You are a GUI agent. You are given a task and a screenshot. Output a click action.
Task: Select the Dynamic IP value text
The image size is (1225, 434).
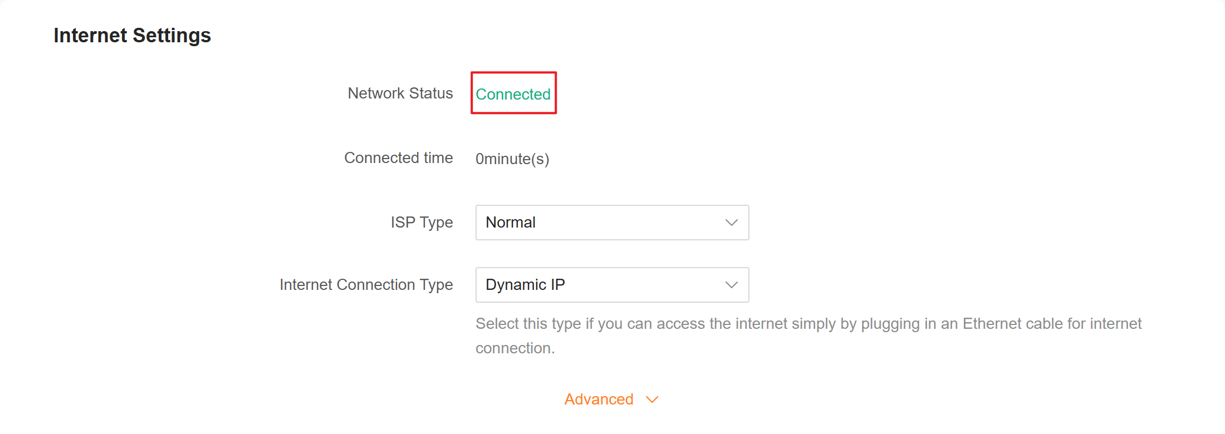pyautogui.click(x=525, y=285)
